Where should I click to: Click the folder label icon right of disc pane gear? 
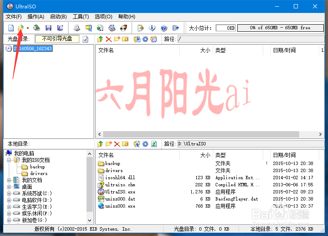point(154,39)
